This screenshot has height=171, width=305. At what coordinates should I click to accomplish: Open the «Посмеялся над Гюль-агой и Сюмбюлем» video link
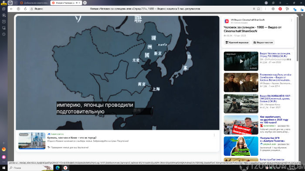275,77
